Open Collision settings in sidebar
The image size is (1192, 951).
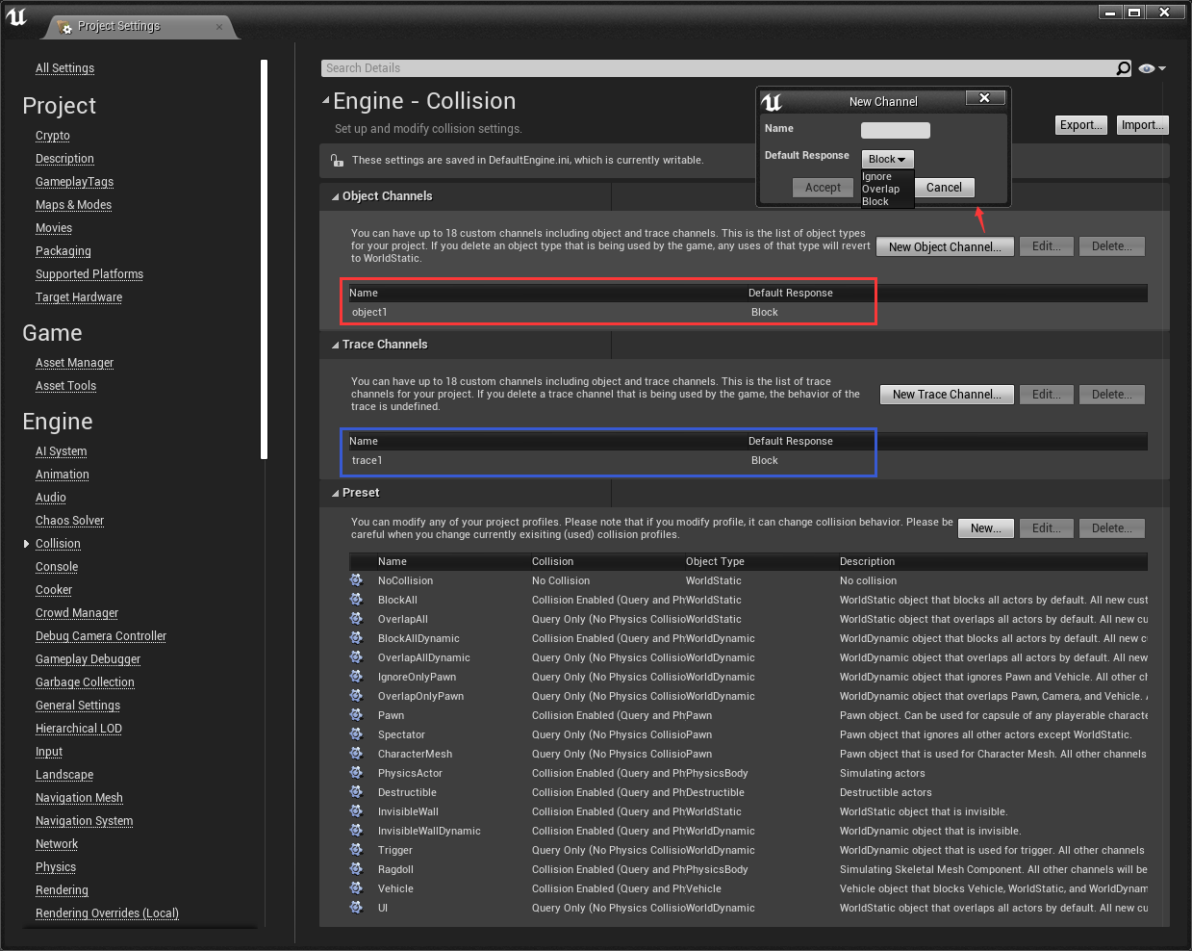(x=58, y=544)
